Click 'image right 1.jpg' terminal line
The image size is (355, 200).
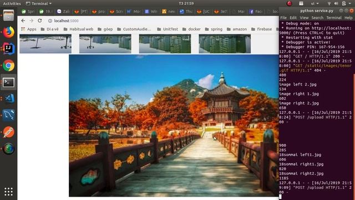pyautogui.click(x=299, y=94)
